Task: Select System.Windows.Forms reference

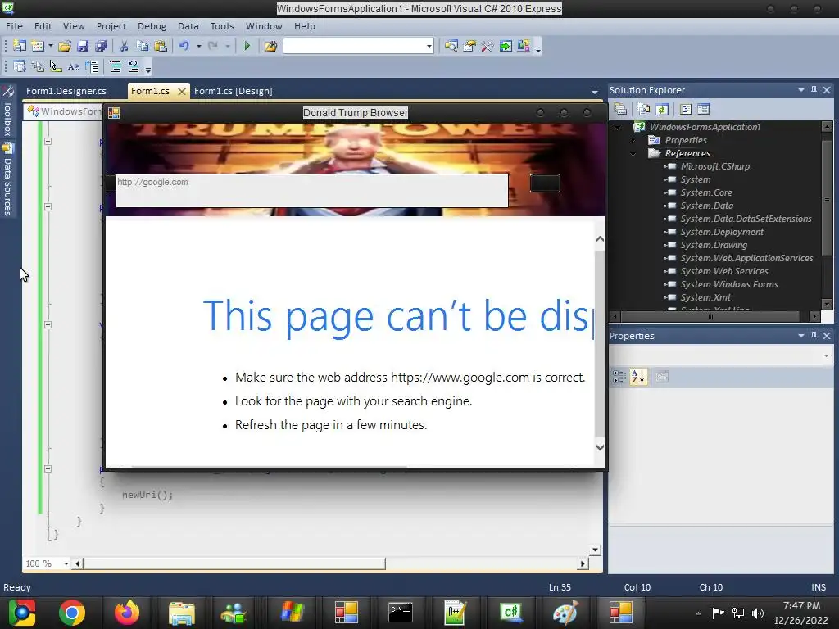Action: pos(728,284)
